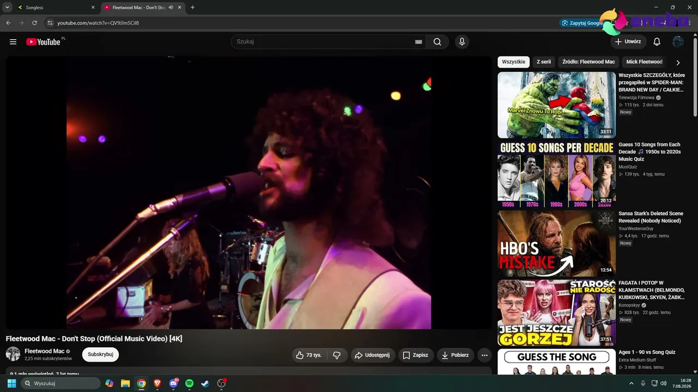Open Steam from the taskbar
The height and width of the screenshot is (392, 698).
[205, 383]
